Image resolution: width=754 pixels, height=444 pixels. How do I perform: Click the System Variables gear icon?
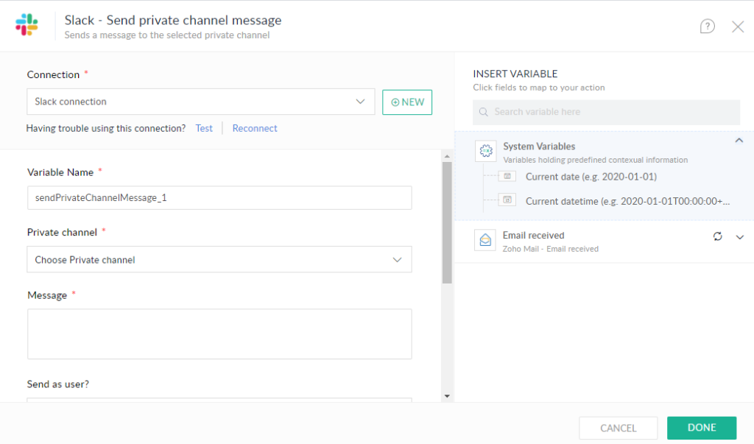click(x=486, y=151)
